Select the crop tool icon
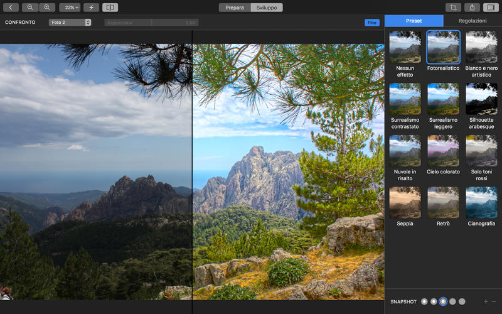 point(453,8)
